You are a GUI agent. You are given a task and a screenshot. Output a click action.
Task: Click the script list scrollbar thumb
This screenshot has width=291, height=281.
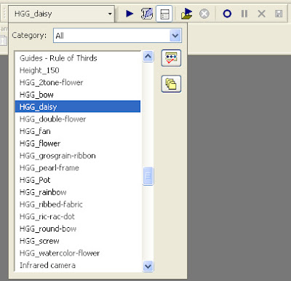click(x=148, y=175)
